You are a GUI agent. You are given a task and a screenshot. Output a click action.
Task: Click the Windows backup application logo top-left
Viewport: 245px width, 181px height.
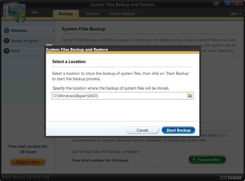pos(15,11)
